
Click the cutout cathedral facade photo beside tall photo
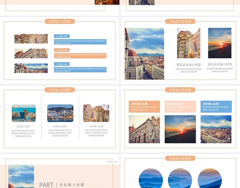pyautogui.click(x=189, y=43)
